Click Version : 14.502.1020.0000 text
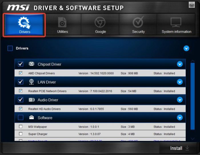Image resolution: width=200 pixels, height=155 pixels. point(96,73)
